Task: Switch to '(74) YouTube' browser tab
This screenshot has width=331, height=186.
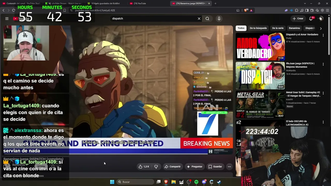Action: (148, 3)
